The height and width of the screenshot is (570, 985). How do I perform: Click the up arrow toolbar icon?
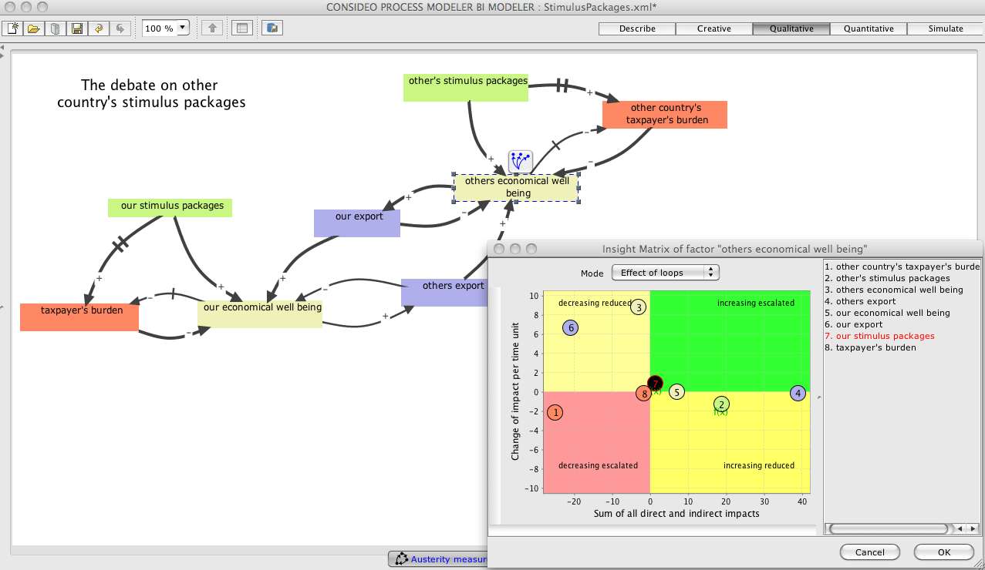[x=212, y=28]
